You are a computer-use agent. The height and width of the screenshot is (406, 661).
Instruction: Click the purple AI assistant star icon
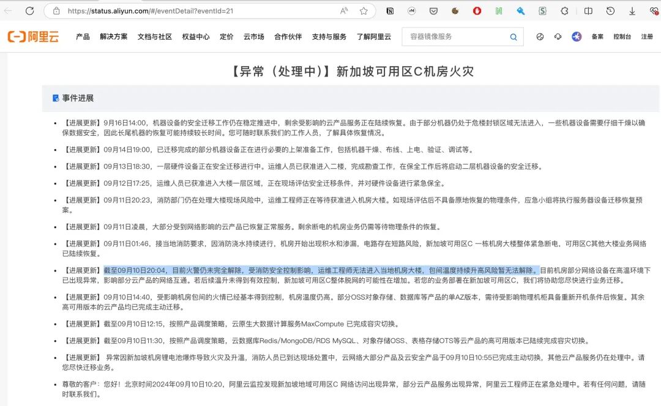pos(577,37)
